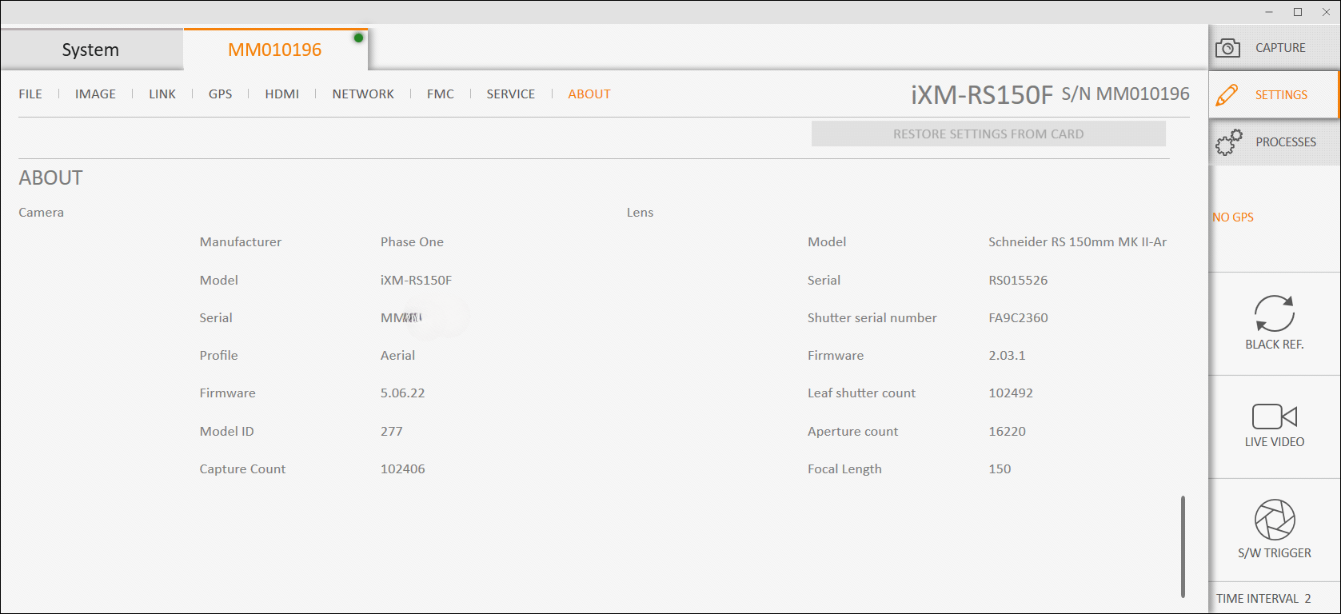
Task: Select Model ID value 277
Action: pos(391,431)
